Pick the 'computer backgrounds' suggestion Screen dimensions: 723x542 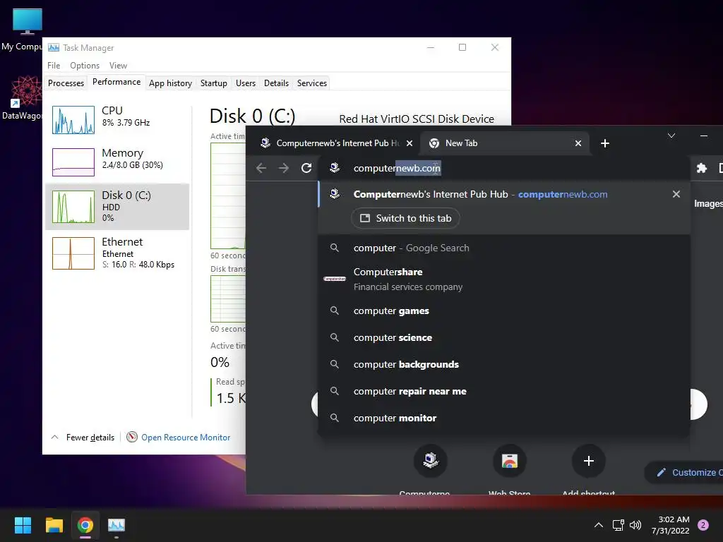tap(504, 365)
